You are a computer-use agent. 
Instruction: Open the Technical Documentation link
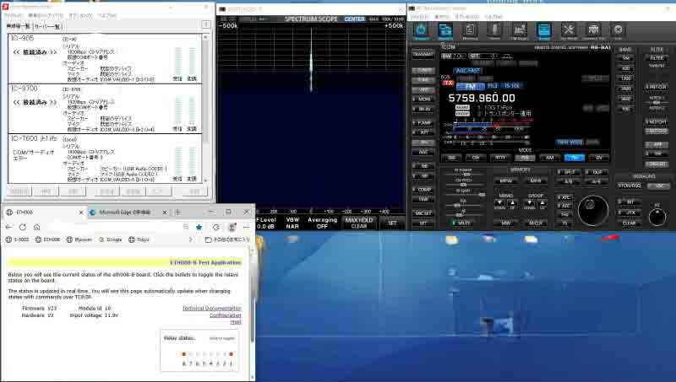pos(212,309)
